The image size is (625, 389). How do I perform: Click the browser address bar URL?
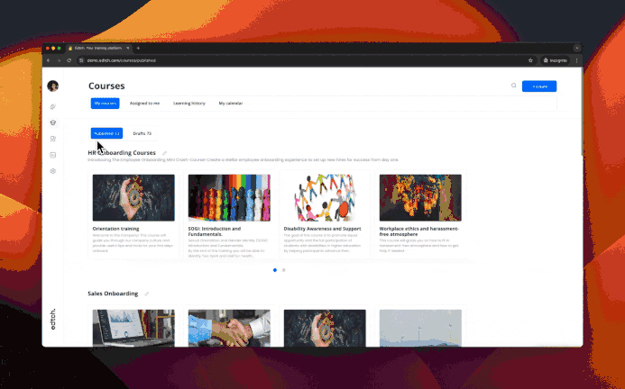pos(122,60)
